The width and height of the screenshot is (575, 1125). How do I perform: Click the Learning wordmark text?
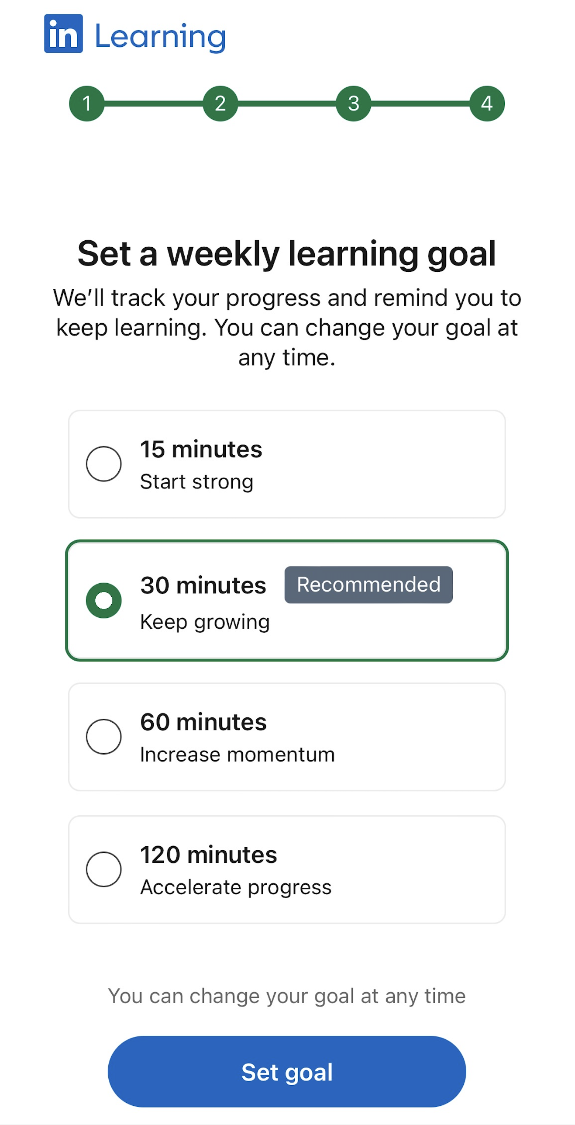coord(160,37)
